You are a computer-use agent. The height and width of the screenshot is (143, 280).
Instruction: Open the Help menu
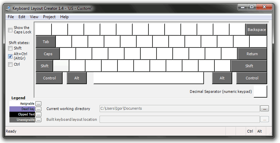(64, 17)
